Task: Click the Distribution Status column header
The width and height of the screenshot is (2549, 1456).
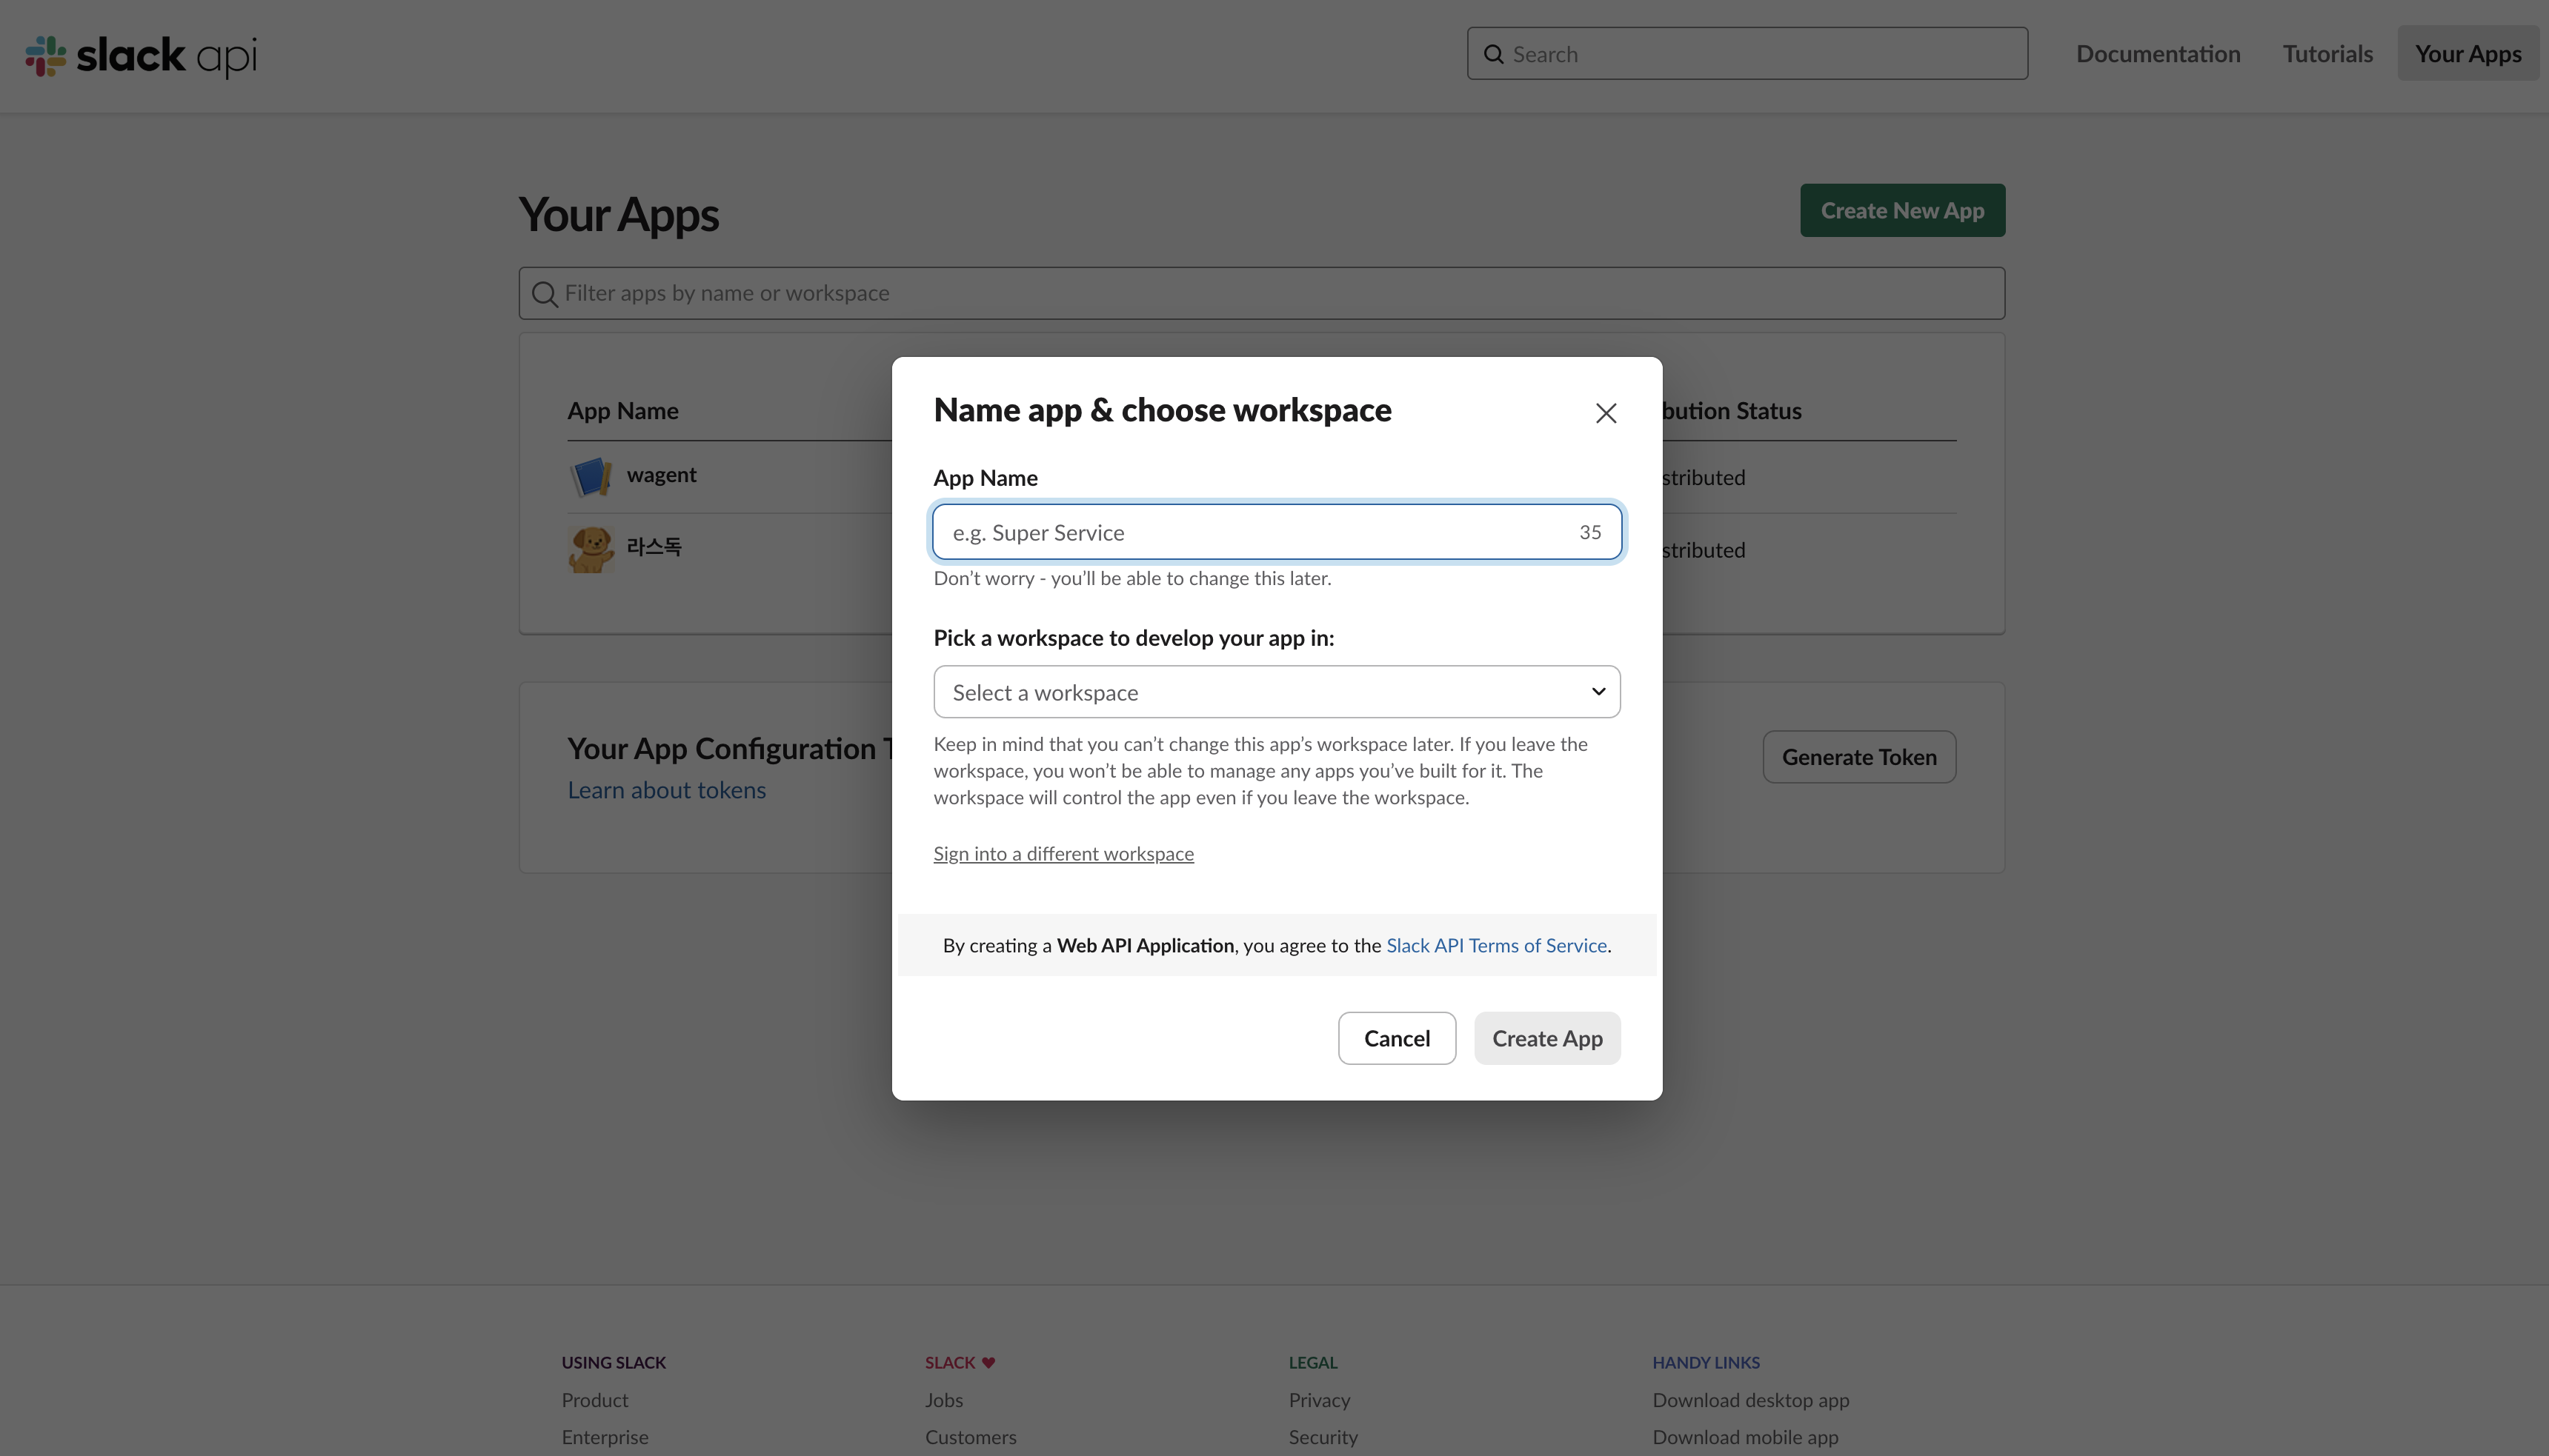Action: [x=1732, y=411]
